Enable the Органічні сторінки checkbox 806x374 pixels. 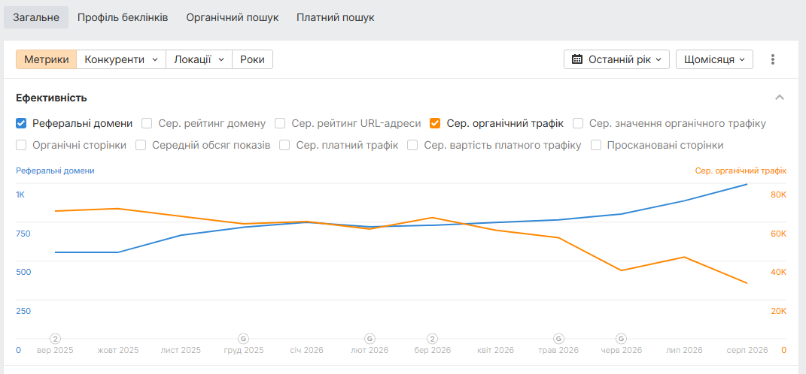(21, 145)
